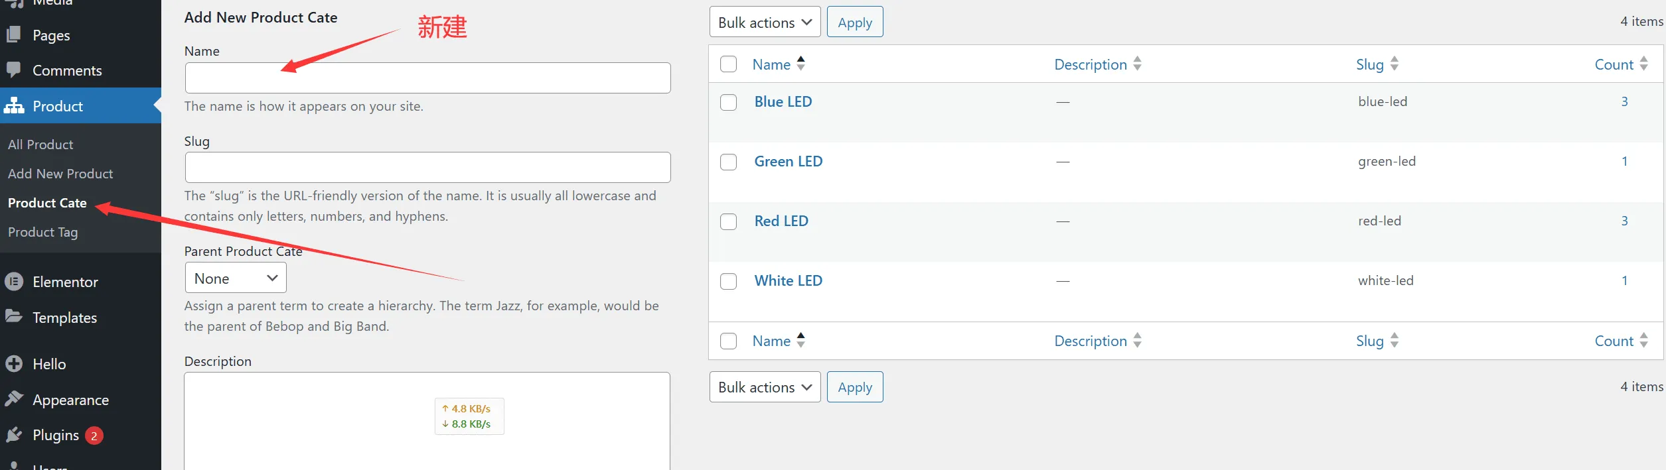This screenshot has height=470, width=1666.
Task: Open the Product Tag submenu item
Action: (42, 232)
